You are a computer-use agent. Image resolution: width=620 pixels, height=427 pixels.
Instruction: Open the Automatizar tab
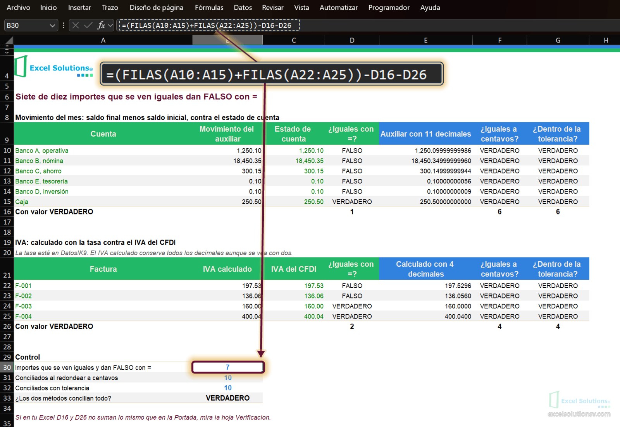click(339, 8)
